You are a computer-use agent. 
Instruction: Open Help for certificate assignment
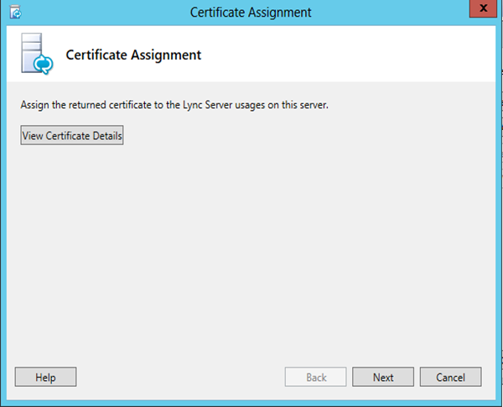click(45, 377)
